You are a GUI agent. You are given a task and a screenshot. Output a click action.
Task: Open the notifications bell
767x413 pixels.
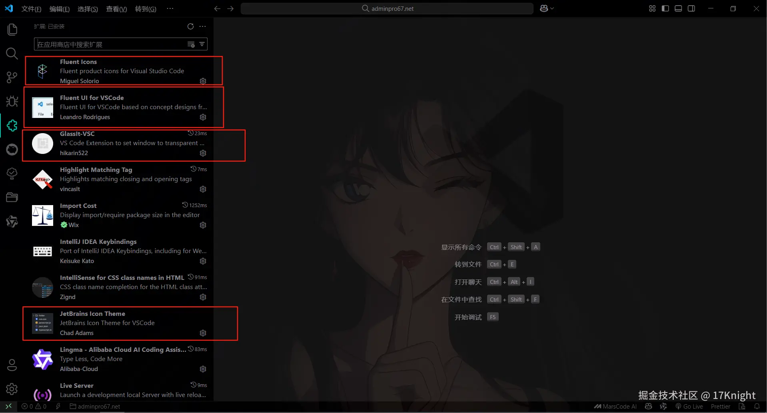757,406
